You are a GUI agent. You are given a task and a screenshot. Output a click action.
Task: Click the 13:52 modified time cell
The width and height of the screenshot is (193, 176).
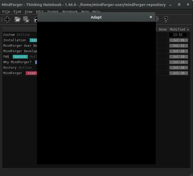click(178, 35)
